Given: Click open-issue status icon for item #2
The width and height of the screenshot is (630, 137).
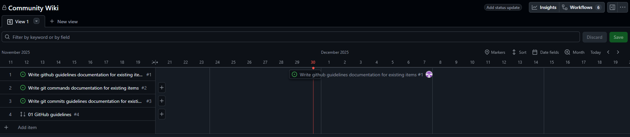Looking at the screenshot, I should click(x=23, y=88).
